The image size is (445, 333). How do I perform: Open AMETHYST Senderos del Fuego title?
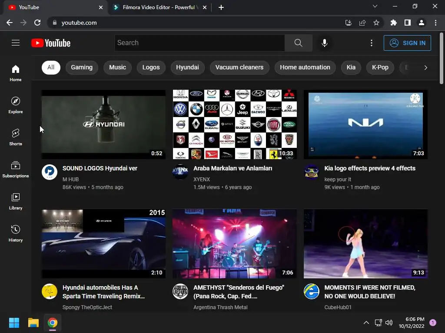(x=239, y=292)
